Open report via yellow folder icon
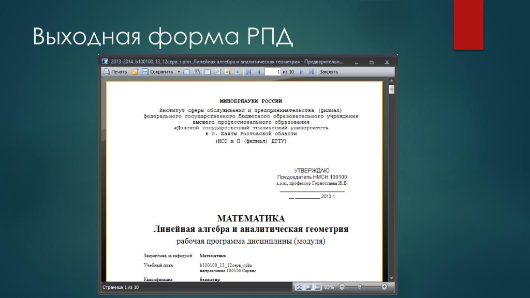 point(135,71)
